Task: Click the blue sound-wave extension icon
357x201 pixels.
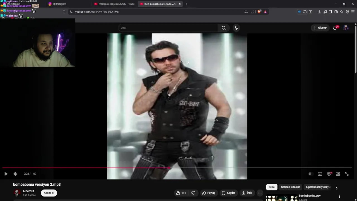Action: click(299, 12)
